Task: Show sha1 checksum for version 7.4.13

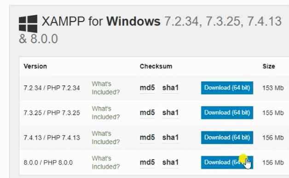Action: (170, 137)
